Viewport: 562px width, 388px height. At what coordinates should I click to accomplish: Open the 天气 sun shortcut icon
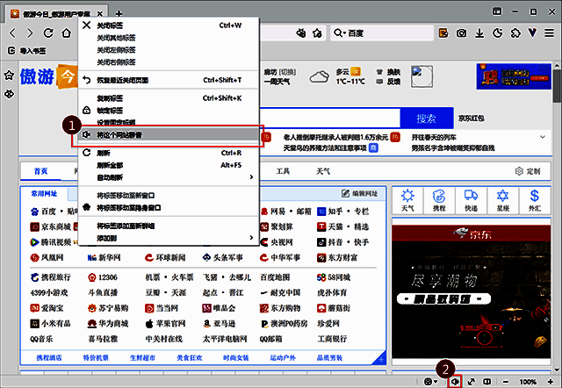[407, 200]
